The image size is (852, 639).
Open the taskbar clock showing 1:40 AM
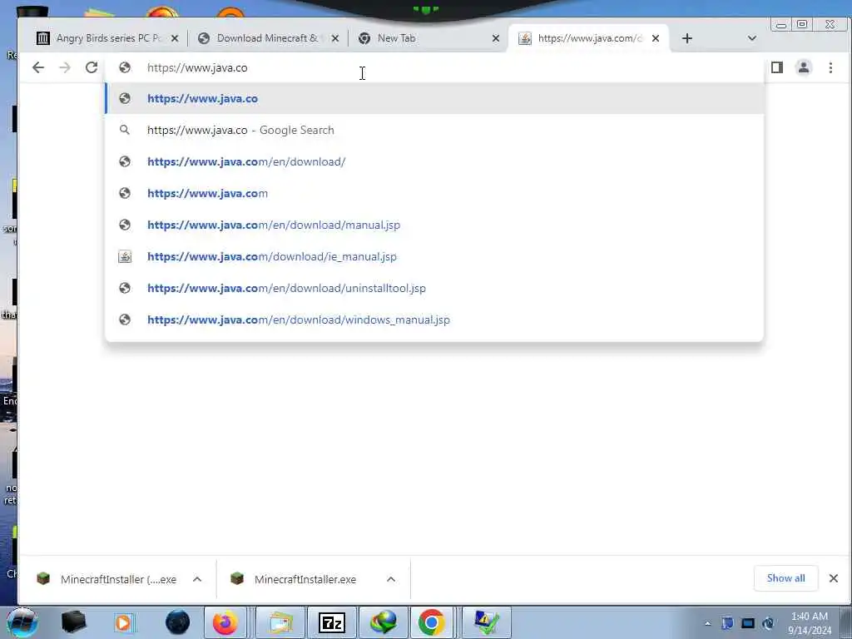coord(810,623)
